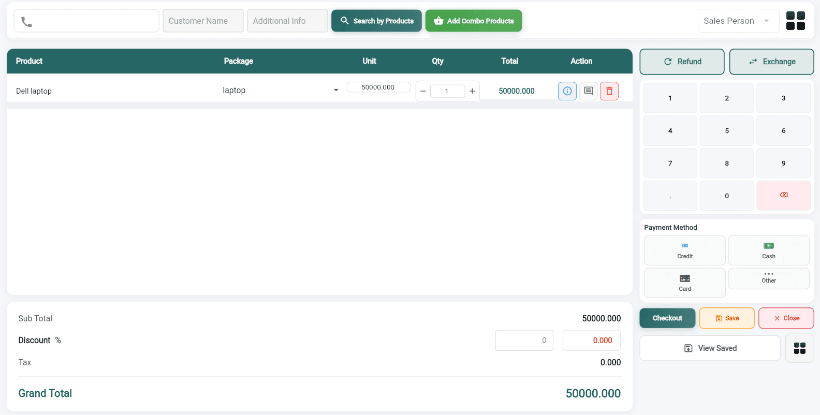This screenshot has height=415, width=820.
Task: Edit the unit price 50000.000 field
Action: 378,87
